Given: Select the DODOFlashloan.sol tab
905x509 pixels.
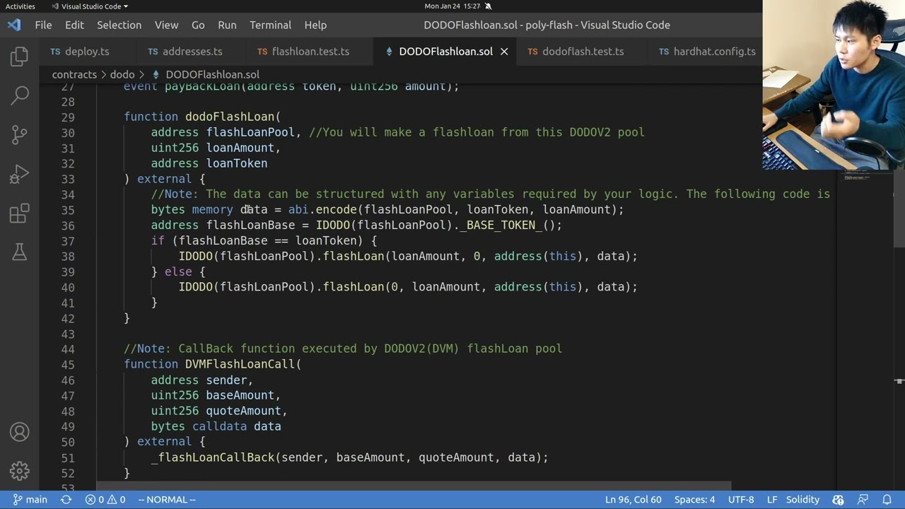Looking at the screenshot, I should click(x=445, y=52).
